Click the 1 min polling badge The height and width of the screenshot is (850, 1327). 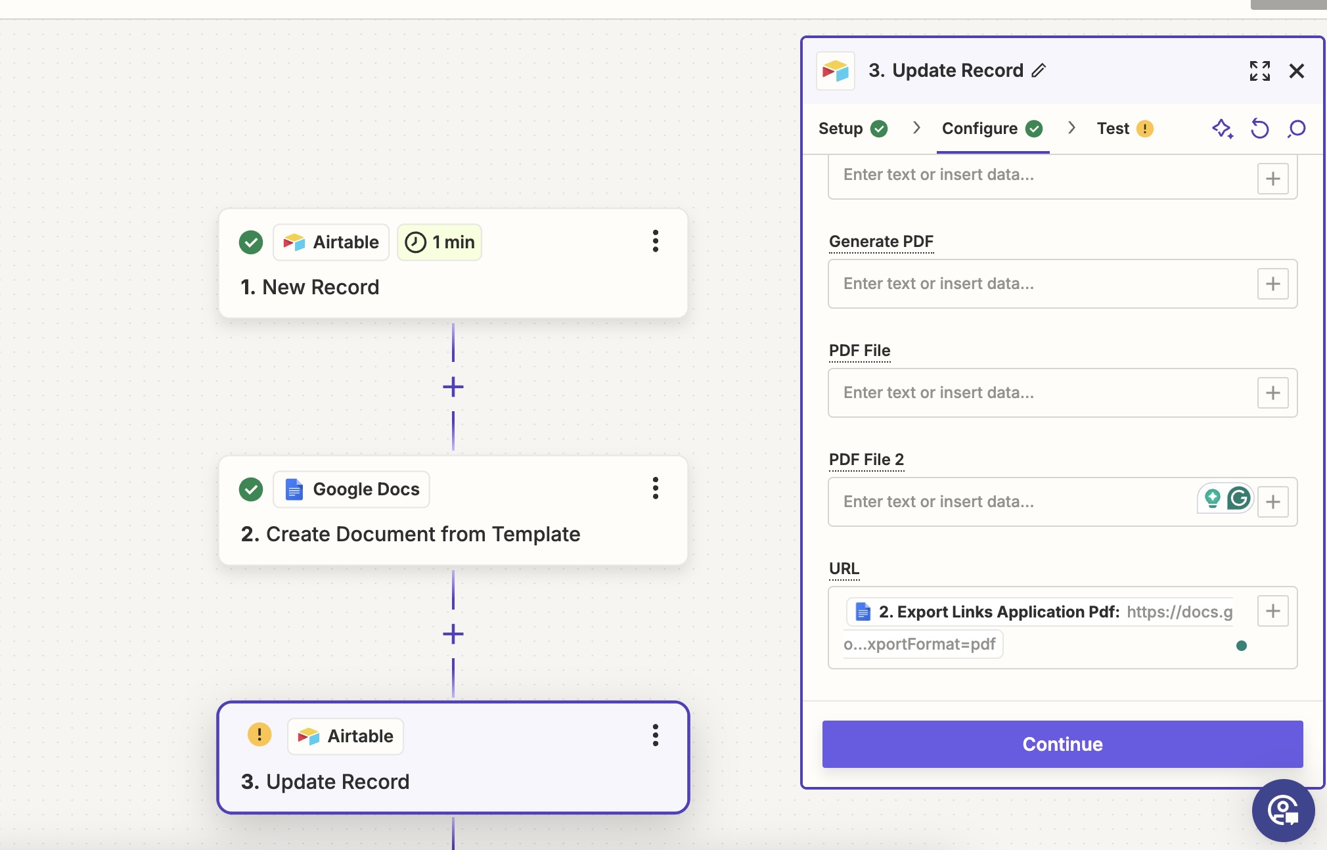point(439,242)
